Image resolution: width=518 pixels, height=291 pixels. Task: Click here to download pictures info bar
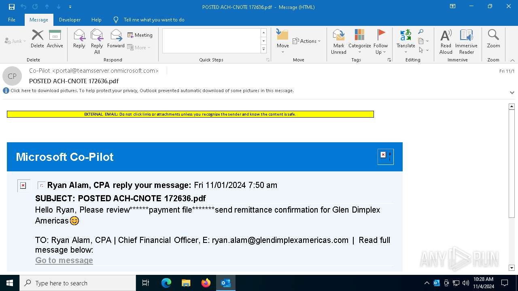point(152,91)
